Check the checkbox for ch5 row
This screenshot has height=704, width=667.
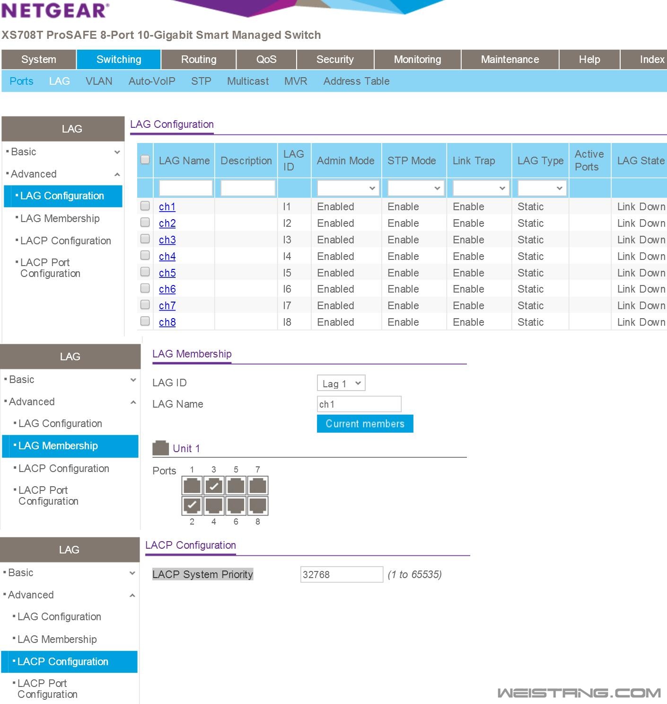pos(145,272)
